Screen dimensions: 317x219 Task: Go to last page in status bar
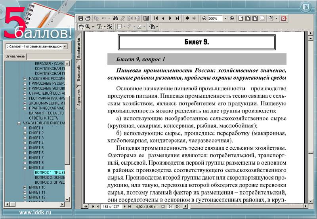pos(130,207)
